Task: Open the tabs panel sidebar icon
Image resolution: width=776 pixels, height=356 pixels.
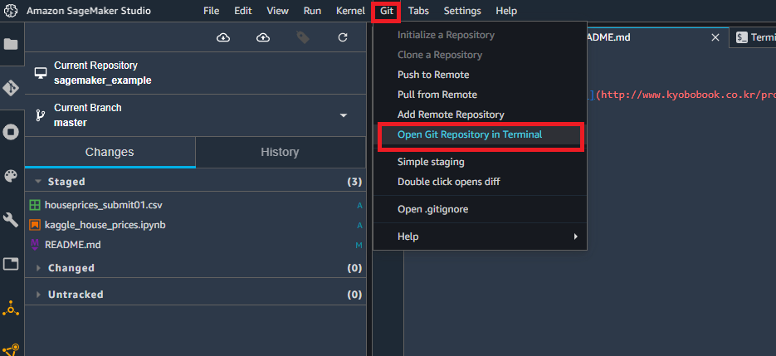Action: [x=11, y=263]
